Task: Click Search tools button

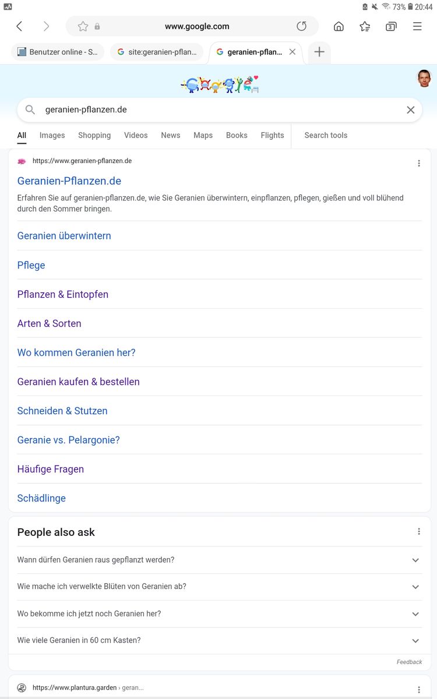Action: [x=326, y=135]
